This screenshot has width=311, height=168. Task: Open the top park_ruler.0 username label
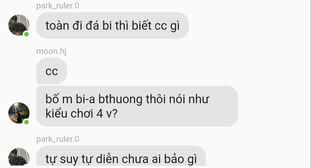click(x=58, y=6)
